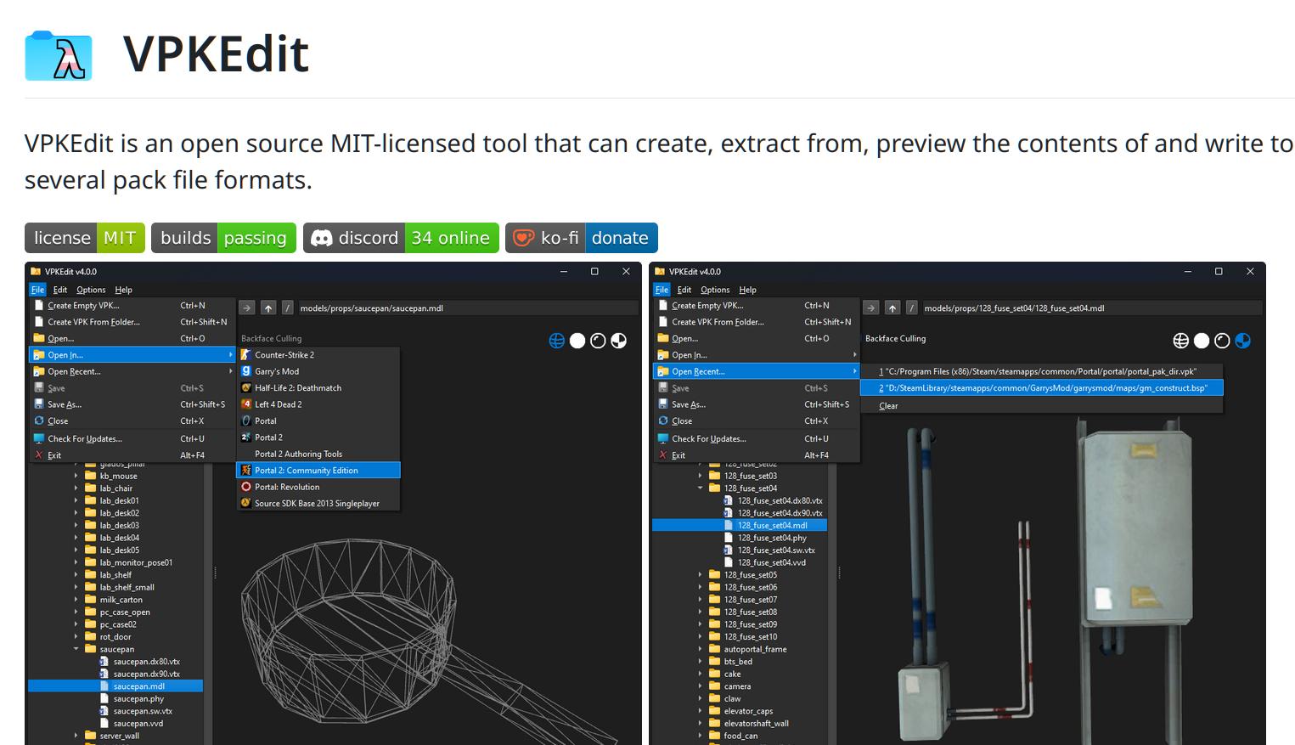Choose Exit in left window File menu
This screenshot has width=1295, height=745.
[132, 455]
